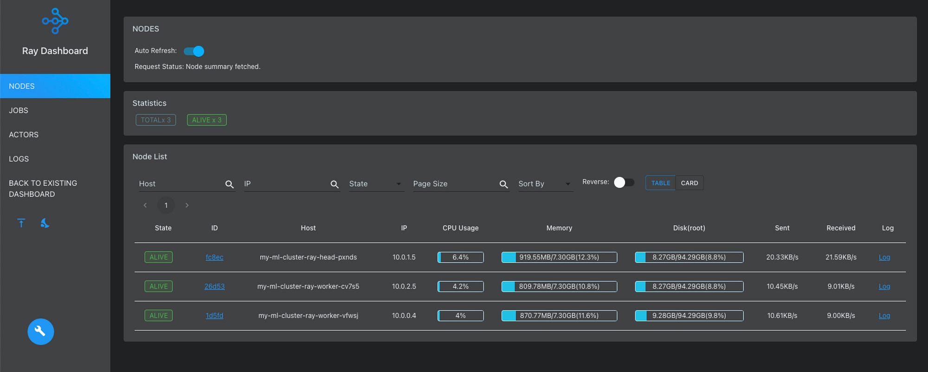Open node ID 1d5fd link
Image resolution: width=928 pixels, height=372 pixels.
(214, 315)
